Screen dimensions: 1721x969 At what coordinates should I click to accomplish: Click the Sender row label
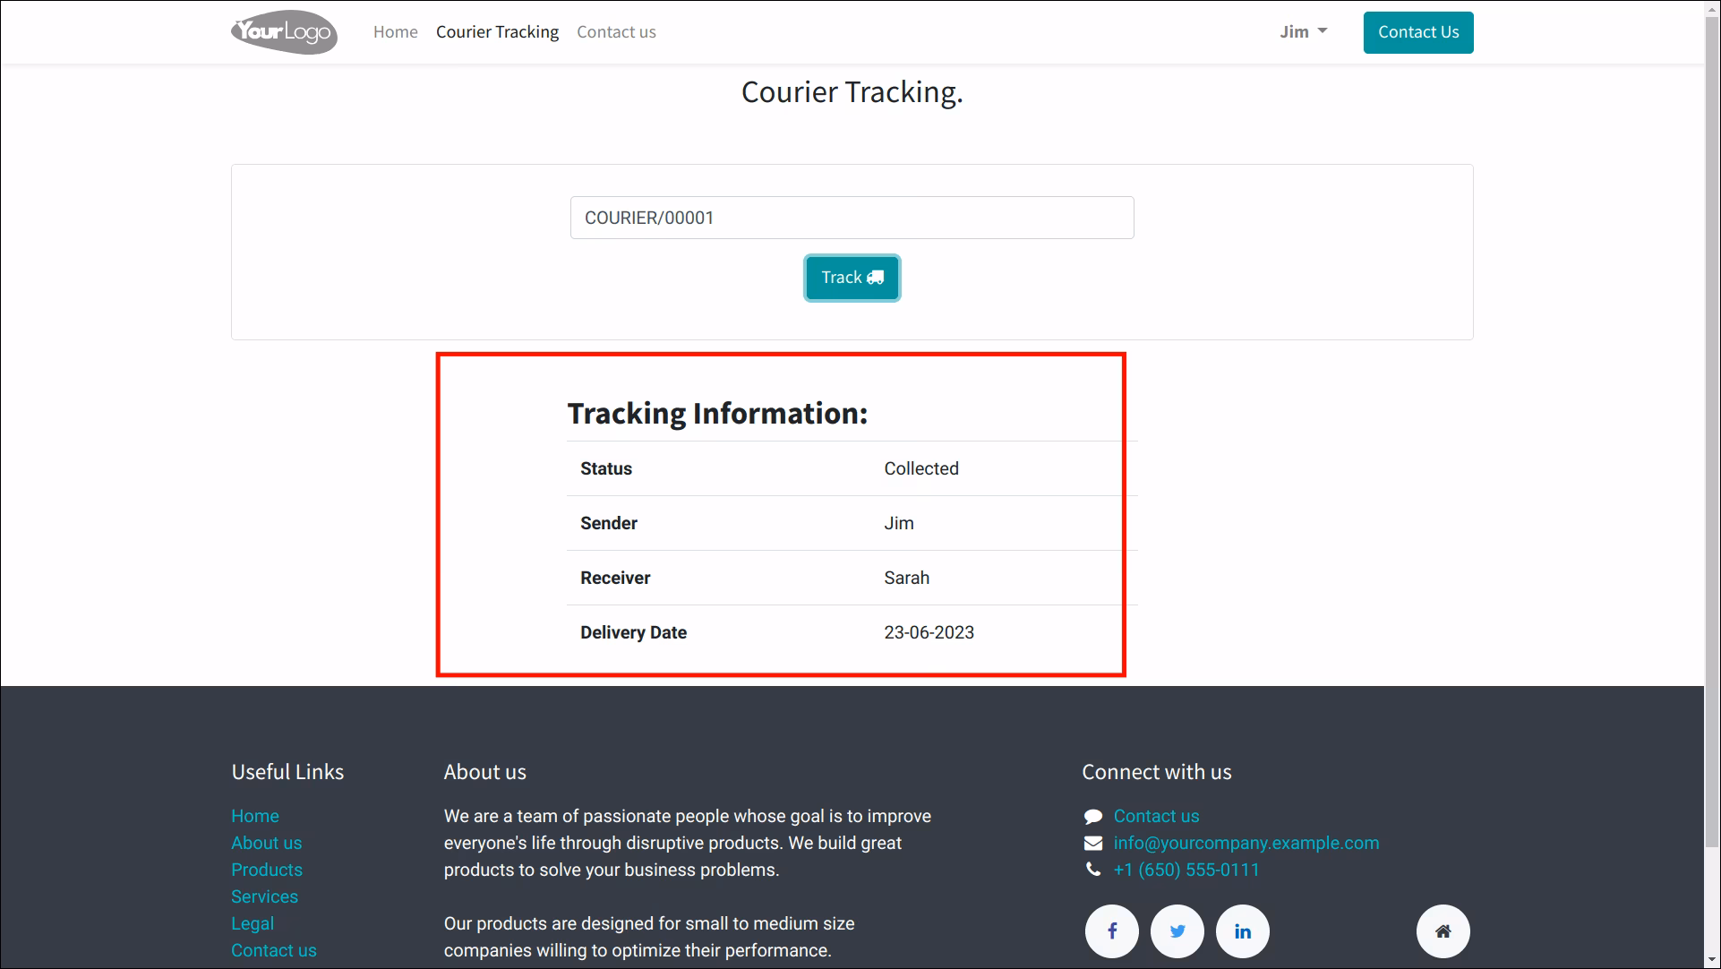[x=609, y=524]
